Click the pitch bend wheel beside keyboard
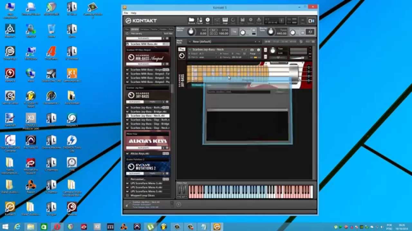Screen dimensions: 412x231 click(180, 190)
